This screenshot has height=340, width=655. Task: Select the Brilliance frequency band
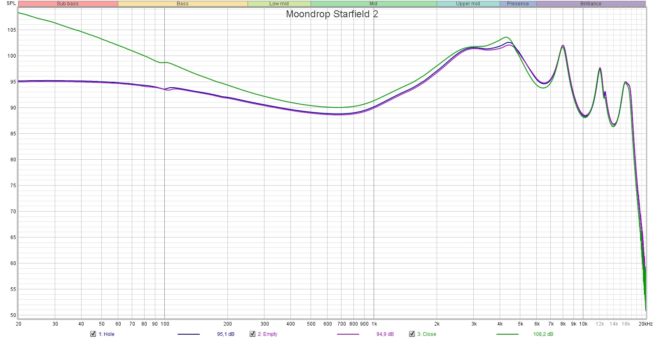pos(591,4)
